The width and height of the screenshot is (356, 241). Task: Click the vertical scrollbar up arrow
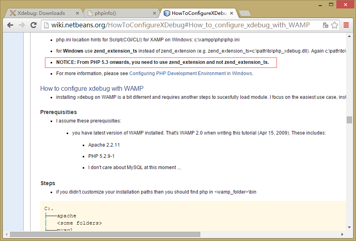[349, 36]
